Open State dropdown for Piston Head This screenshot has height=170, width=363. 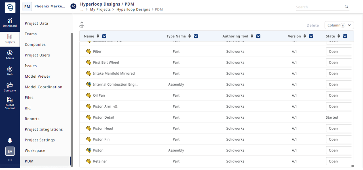(x=339, y=128)
